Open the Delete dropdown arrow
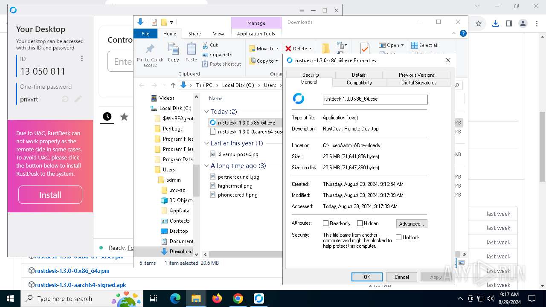This screenshot has width=546, height=307. (310, 49)
